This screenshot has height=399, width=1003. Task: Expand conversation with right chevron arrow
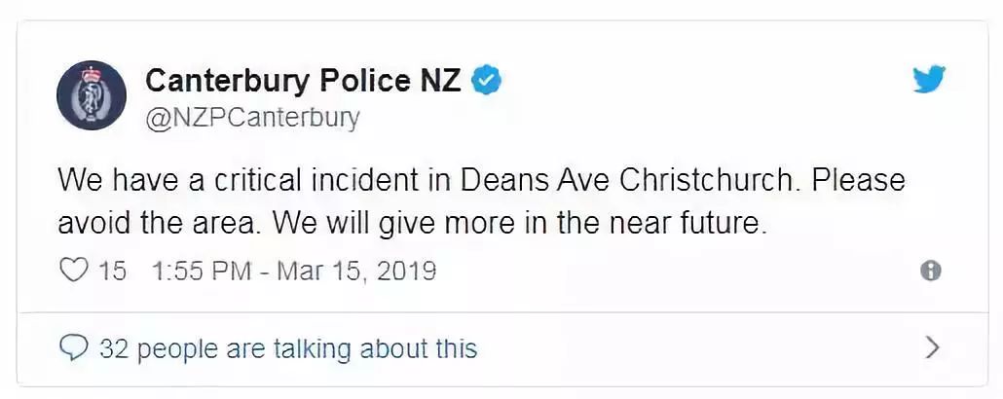(933, 348)
